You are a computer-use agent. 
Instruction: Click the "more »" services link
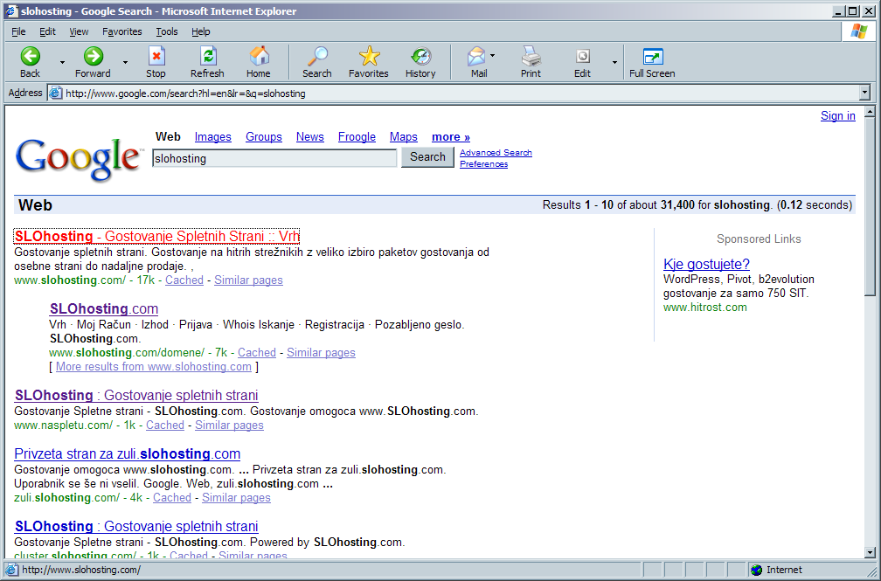point(451,136)
